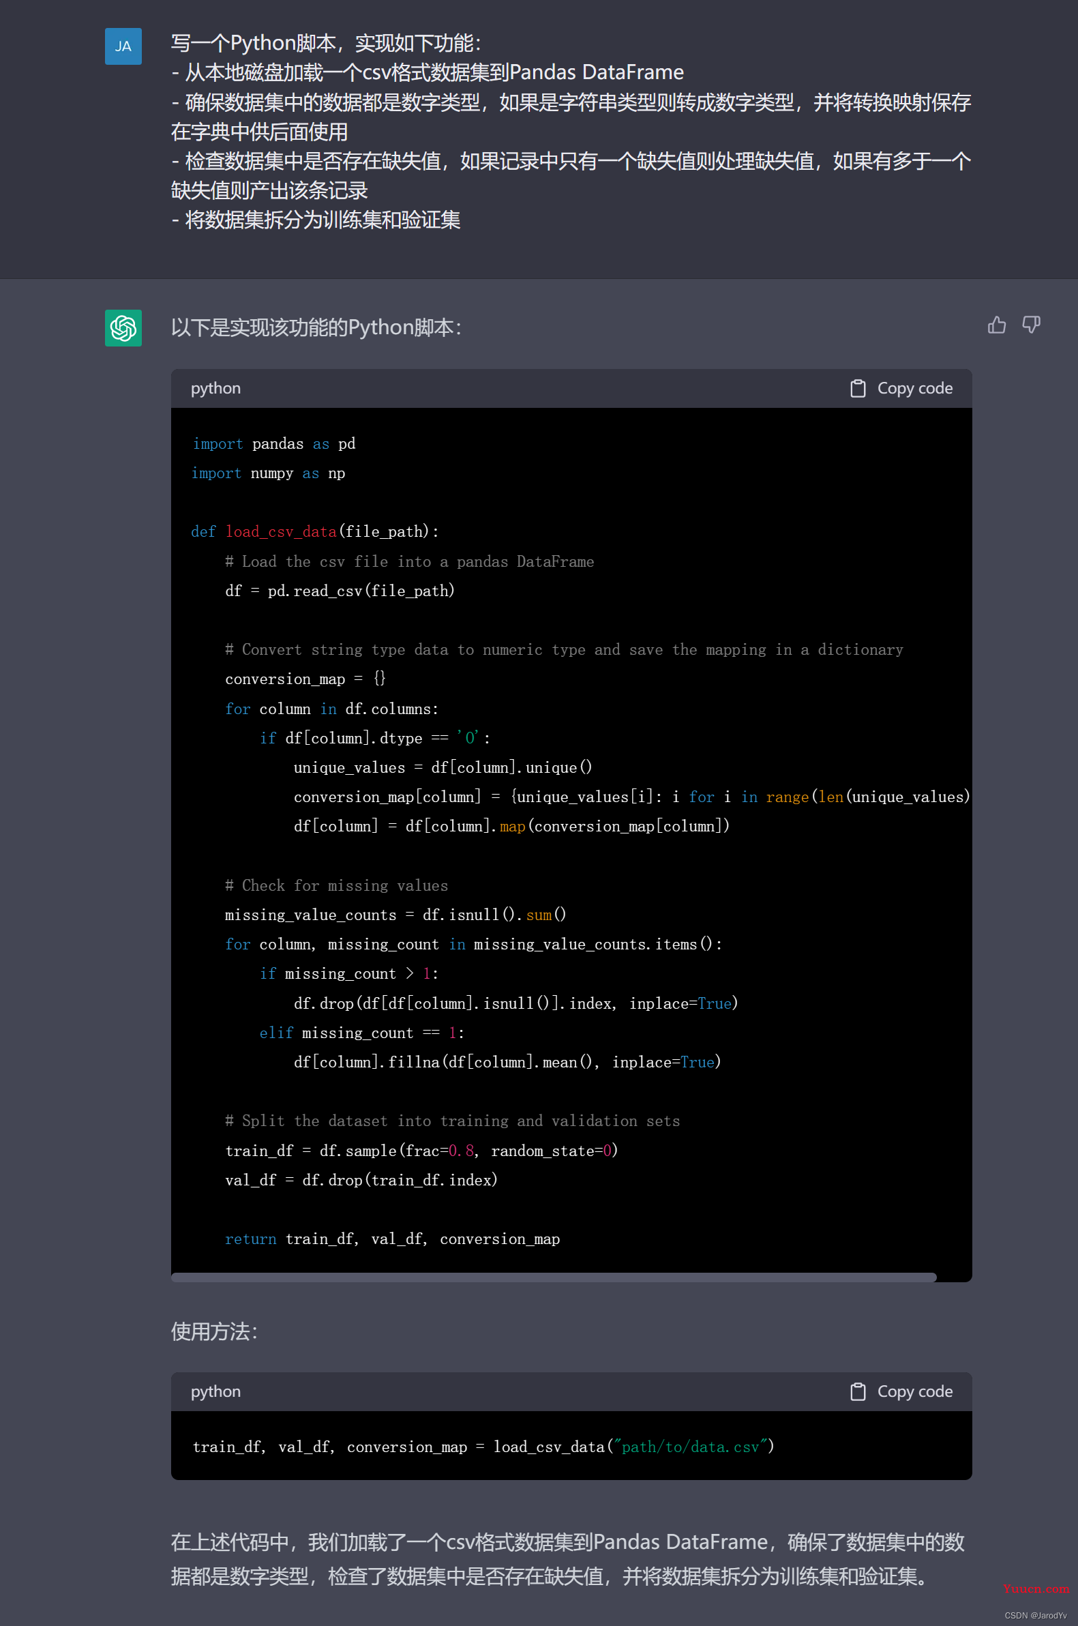This screenshot has width=1078, height=1626.
Task: Click the 'if missing_count > 1:' line
Action: click(x=348, y=974)
